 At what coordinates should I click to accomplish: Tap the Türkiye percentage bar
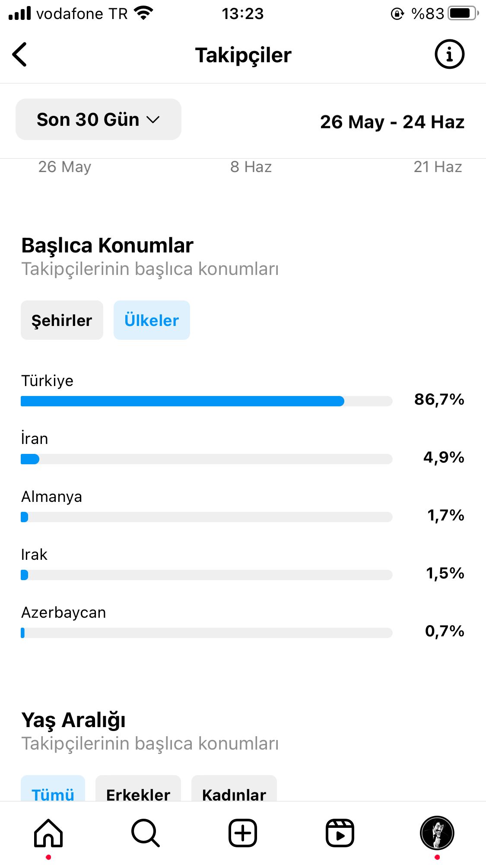206,401
